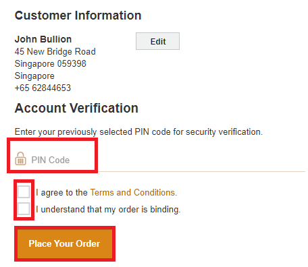
Task: Click the +65 phone country code
Action: pos(22,88)
